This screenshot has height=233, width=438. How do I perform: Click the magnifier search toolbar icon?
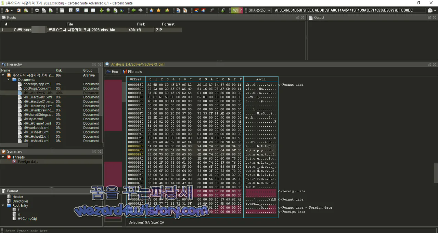pos(108,10)
